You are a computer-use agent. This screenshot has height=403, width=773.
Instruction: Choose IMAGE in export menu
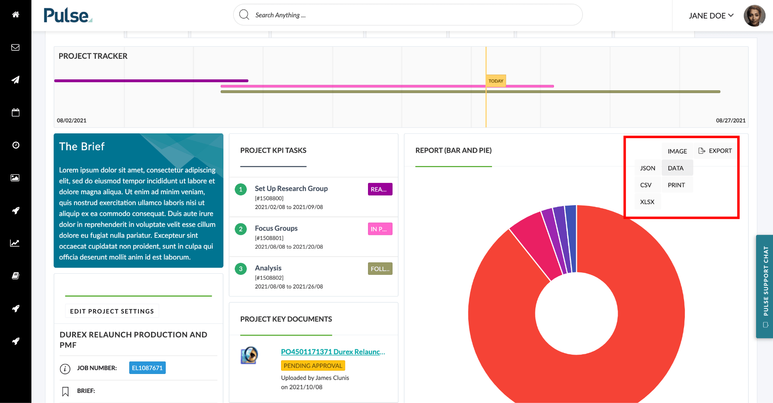click(677, 151)
